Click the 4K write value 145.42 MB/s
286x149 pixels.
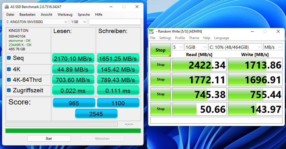click(118, 69)
